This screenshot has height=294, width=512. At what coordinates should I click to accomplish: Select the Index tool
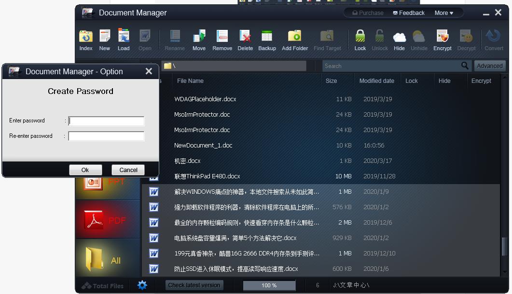click(x=85, y=40)
